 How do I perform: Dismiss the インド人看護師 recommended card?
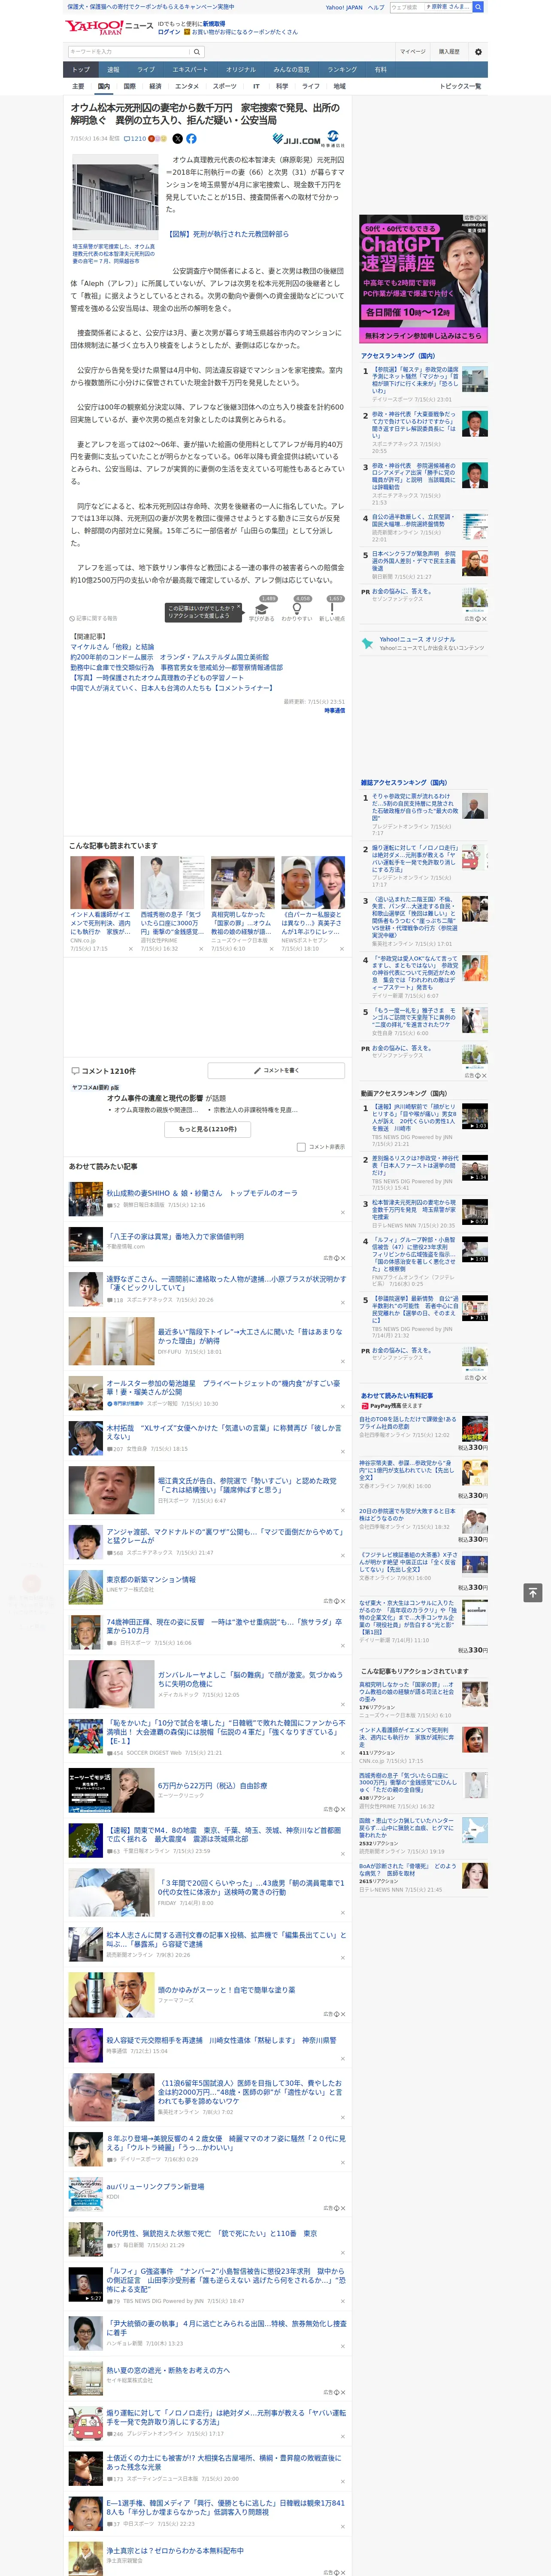coord(131,949)
